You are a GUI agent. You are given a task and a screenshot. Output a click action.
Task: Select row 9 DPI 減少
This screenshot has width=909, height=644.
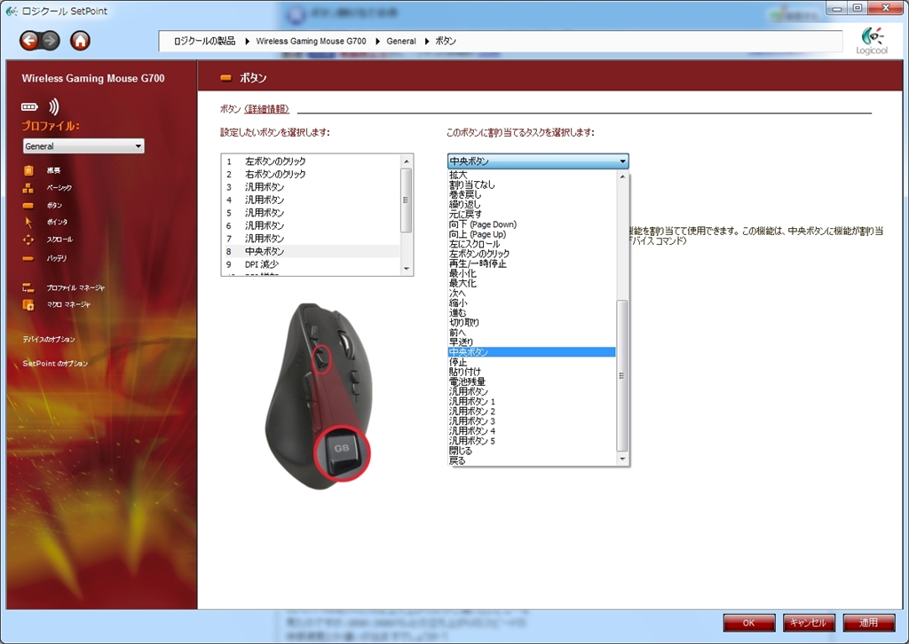coord(312,264)
